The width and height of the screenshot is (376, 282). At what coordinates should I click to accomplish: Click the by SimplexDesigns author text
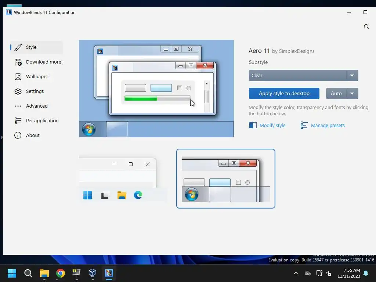pyautogui.click(x=293, y=51)
